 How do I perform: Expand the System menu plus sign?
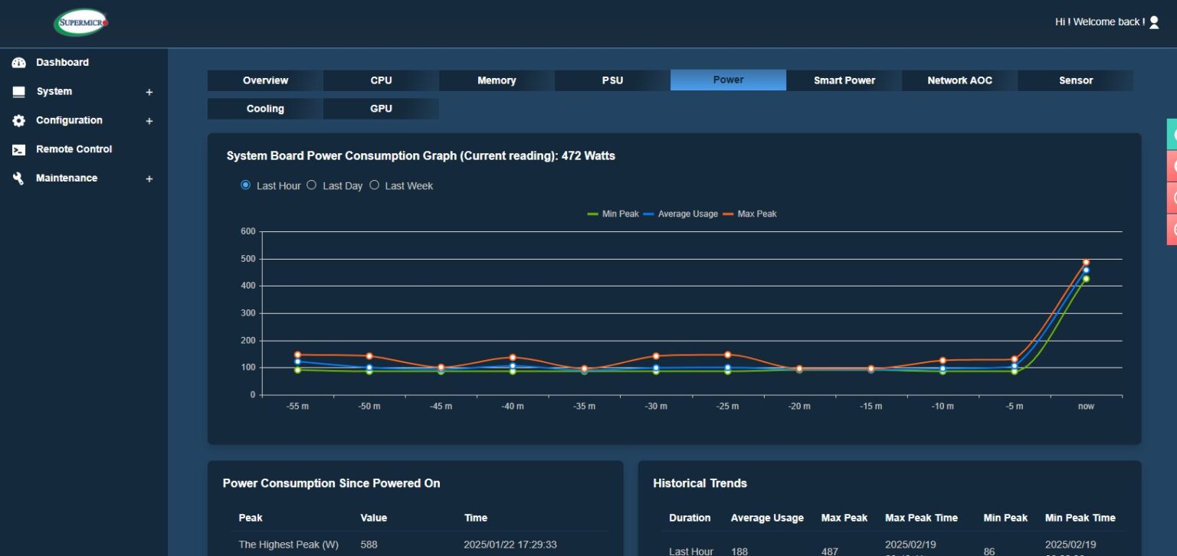pos(149,92)
